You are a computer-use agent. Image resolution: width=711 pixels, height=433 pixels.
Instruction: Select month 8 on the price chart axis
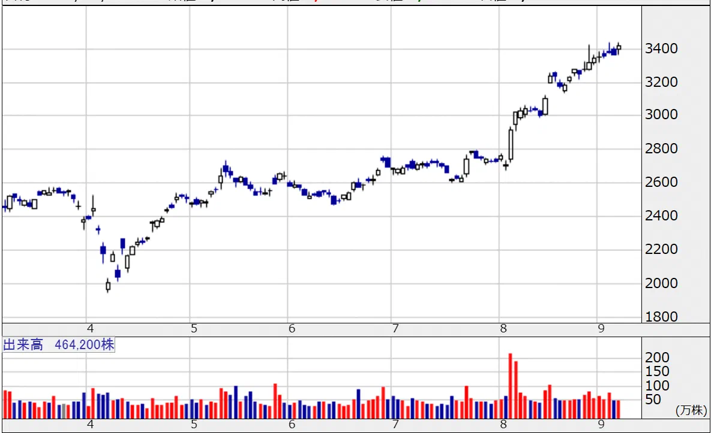(x=503, y=328)
